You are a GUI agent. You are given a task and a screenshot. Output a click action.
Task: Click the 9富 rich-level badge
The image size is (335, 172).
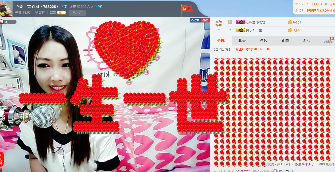240,22
